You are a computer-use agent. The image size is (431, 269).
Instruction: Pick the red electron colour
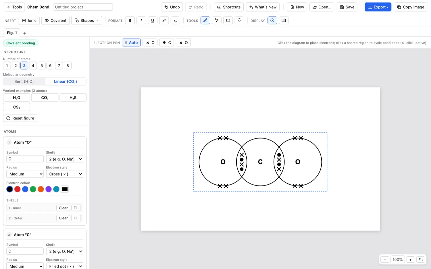[x=17, y=189]
